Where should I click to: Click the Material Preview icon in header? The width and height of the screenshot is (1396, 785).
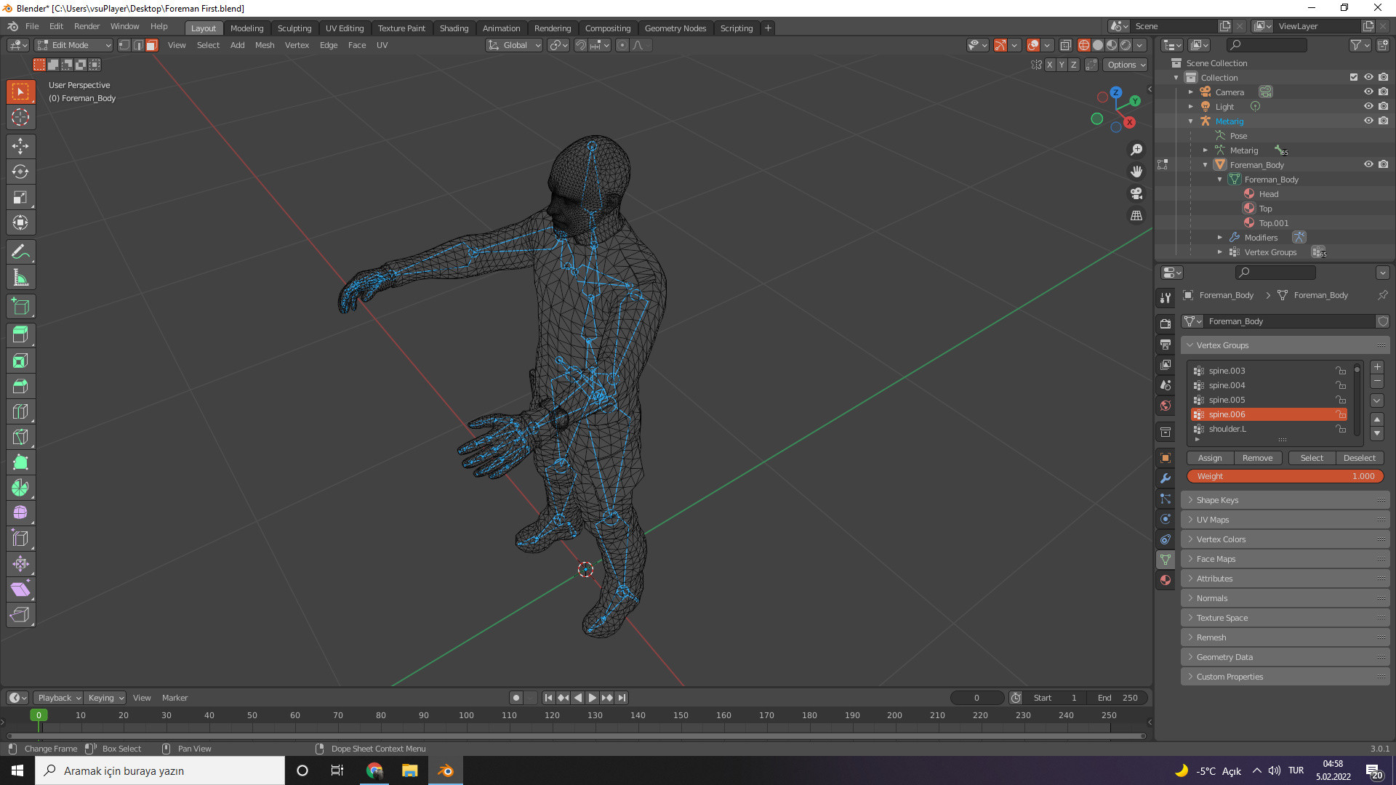(x=1112, y=45)
